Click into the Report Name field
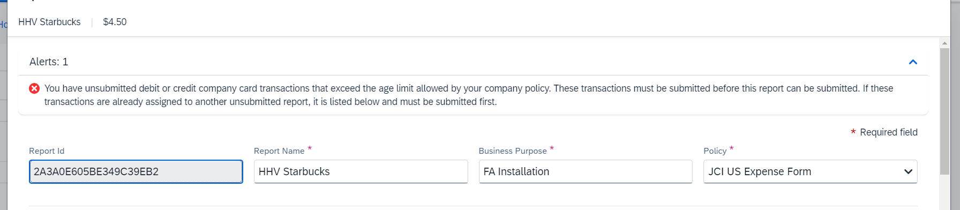The width and height of the screenshot is (960, 210). (x=361, y=171)
